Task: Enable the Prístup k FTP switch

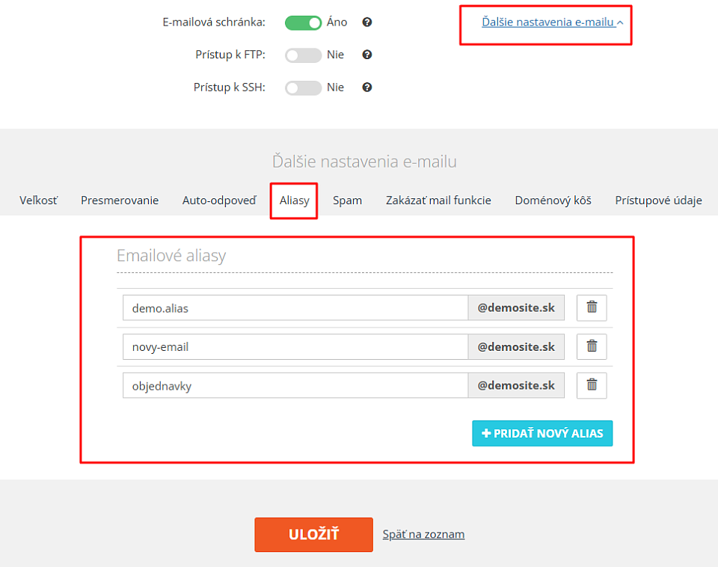Action: (303, 55)
